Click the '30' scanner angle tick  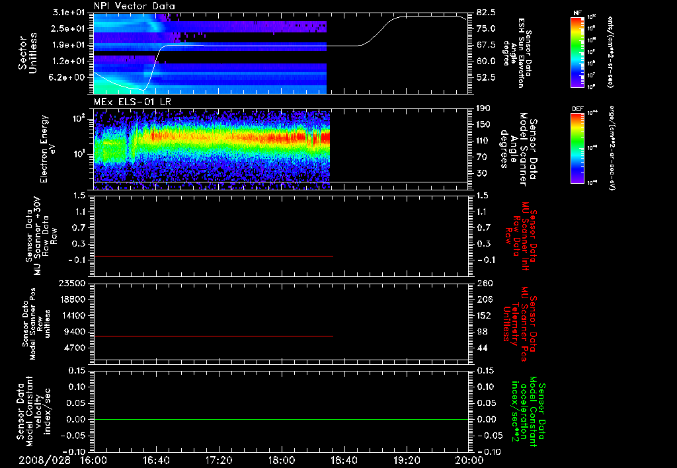[481, 174]
